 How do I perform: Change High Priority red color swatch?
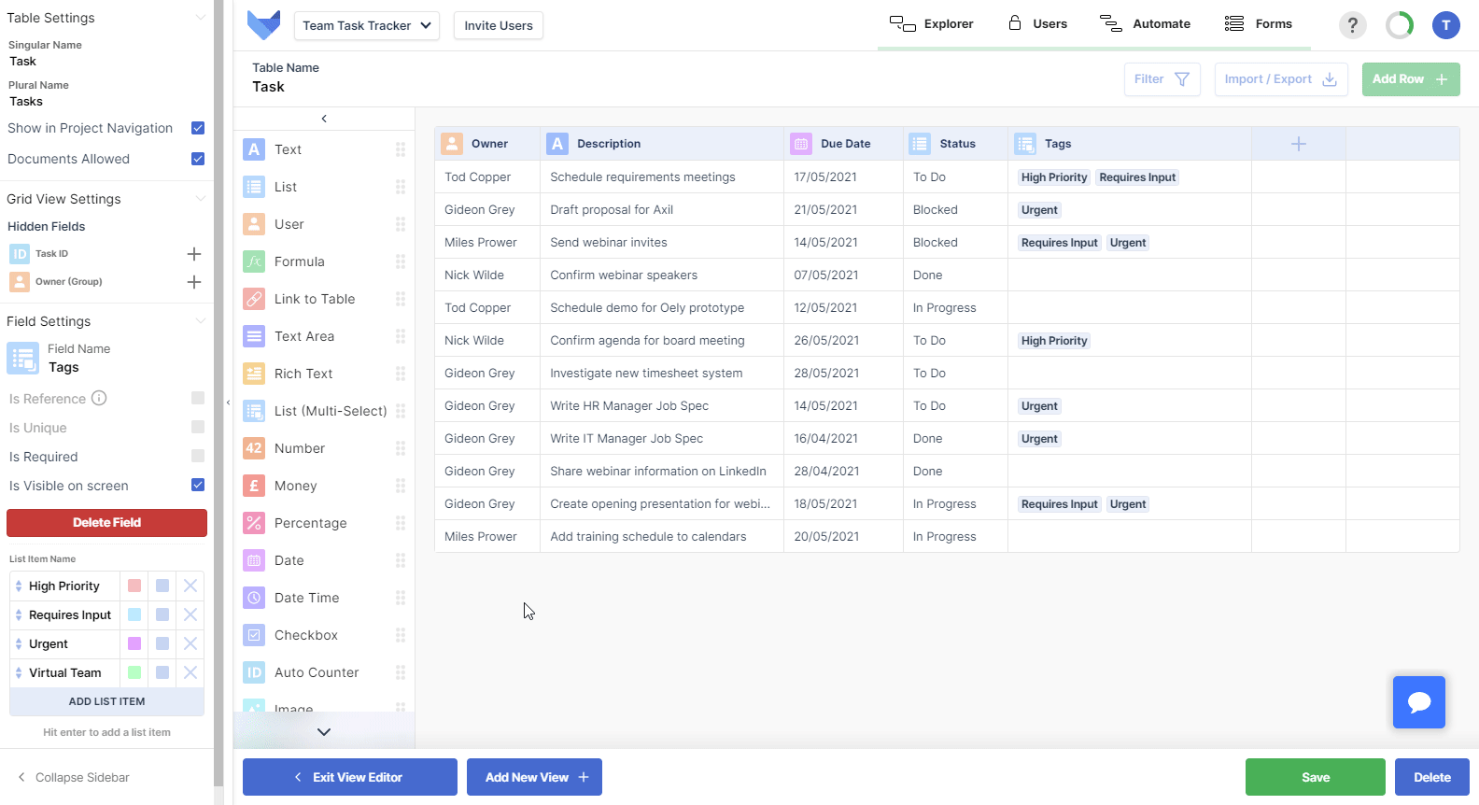click(x=134, y=586)
